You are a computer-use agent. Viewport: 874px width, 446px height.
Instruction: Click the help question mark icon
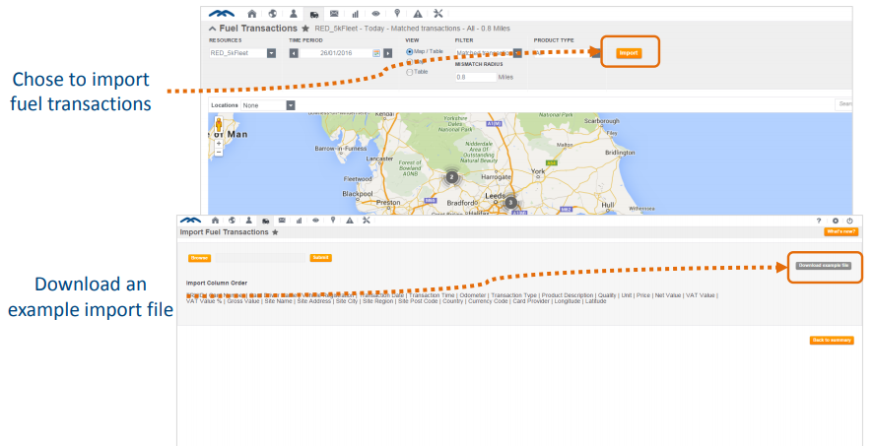819,222
